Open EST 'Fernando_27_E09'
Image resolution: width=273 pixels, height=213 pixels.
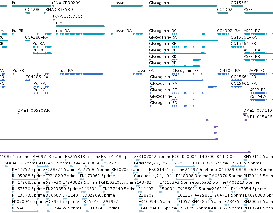pyautogui.click(x=151, y=163)
